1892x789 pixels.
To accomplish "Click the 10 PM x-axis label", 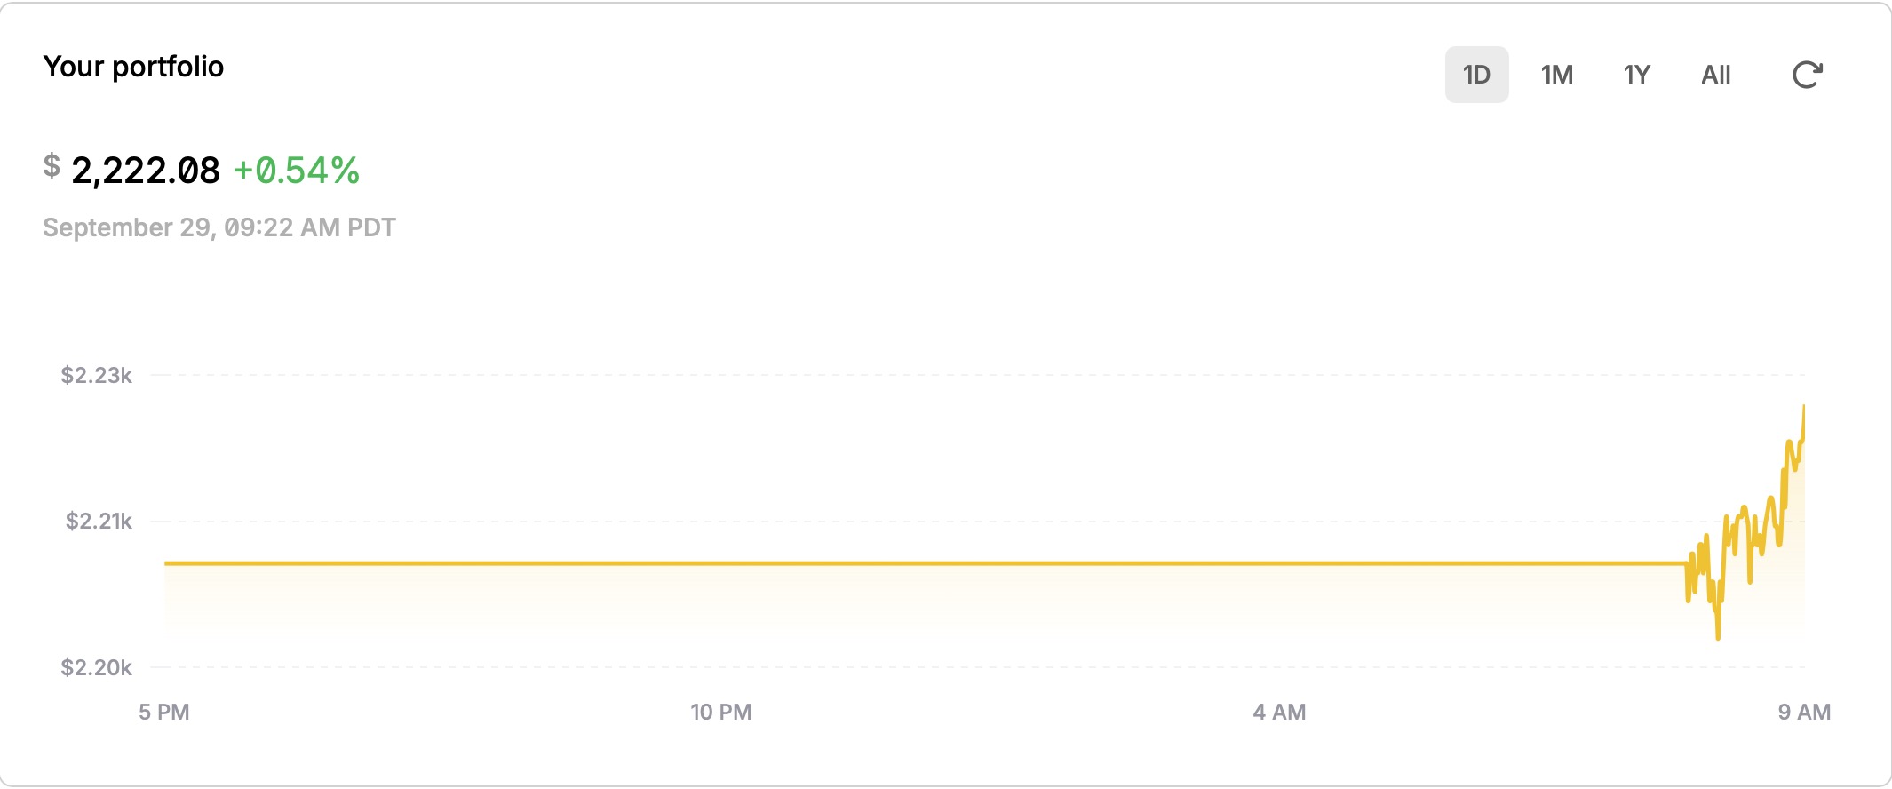I will click(x=721, y=712).
